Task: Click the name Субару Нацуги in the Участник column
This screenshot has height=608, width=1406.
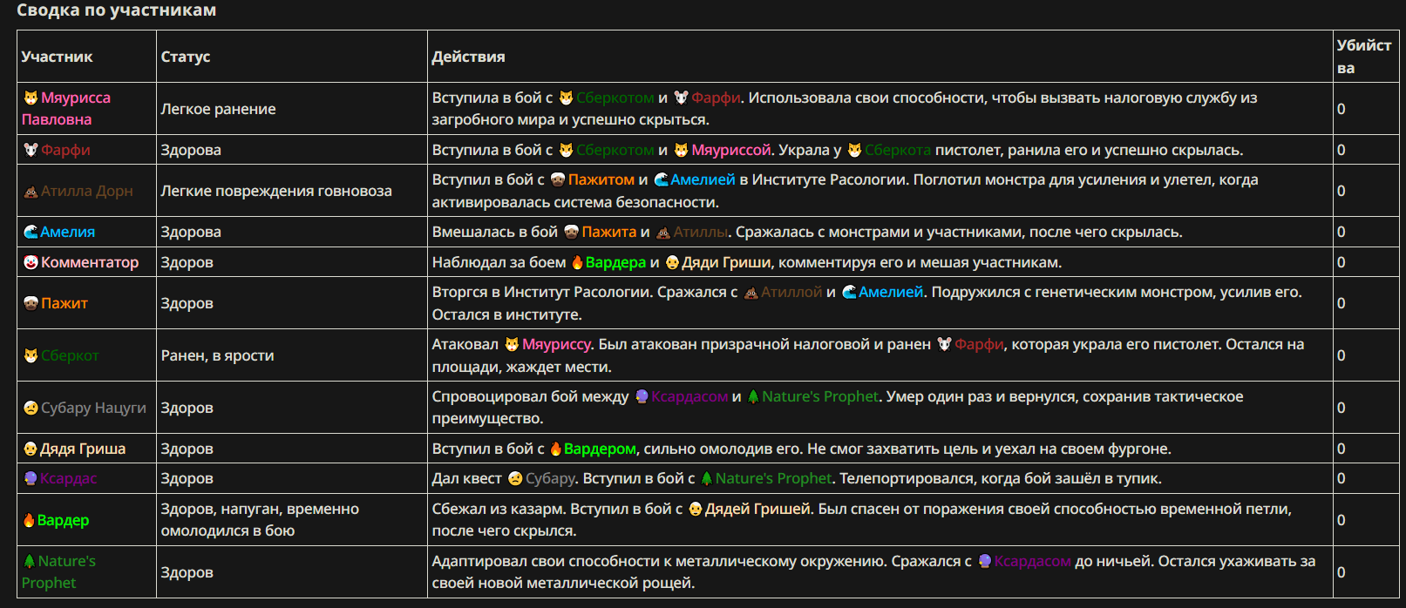Action: click(x=93, y=408)
